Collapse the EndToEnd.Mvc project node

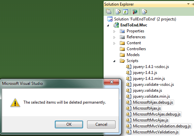point(108,25)
